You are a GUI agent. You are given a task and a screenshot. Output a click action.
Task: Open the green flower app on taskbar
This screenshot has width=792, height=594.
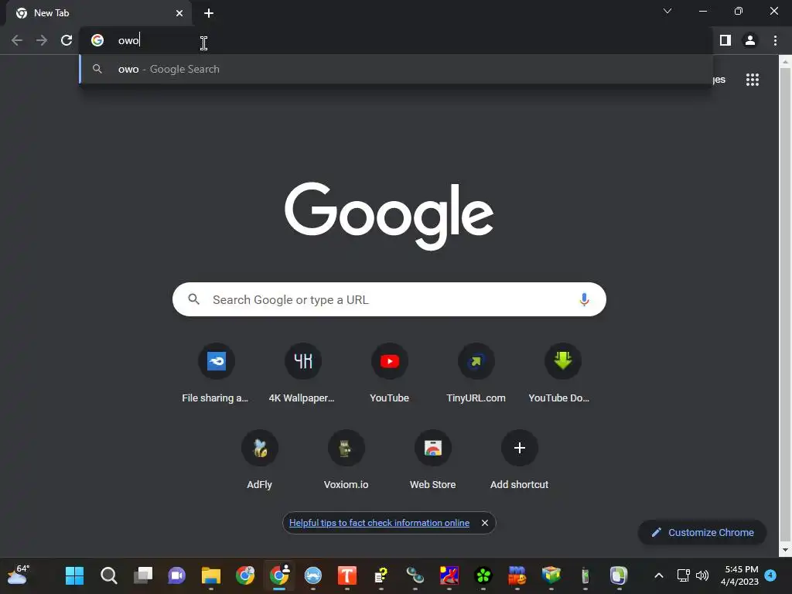pos(483,575)
